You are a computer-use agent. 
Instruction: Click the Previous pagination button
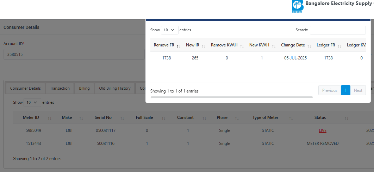[330, 90]
